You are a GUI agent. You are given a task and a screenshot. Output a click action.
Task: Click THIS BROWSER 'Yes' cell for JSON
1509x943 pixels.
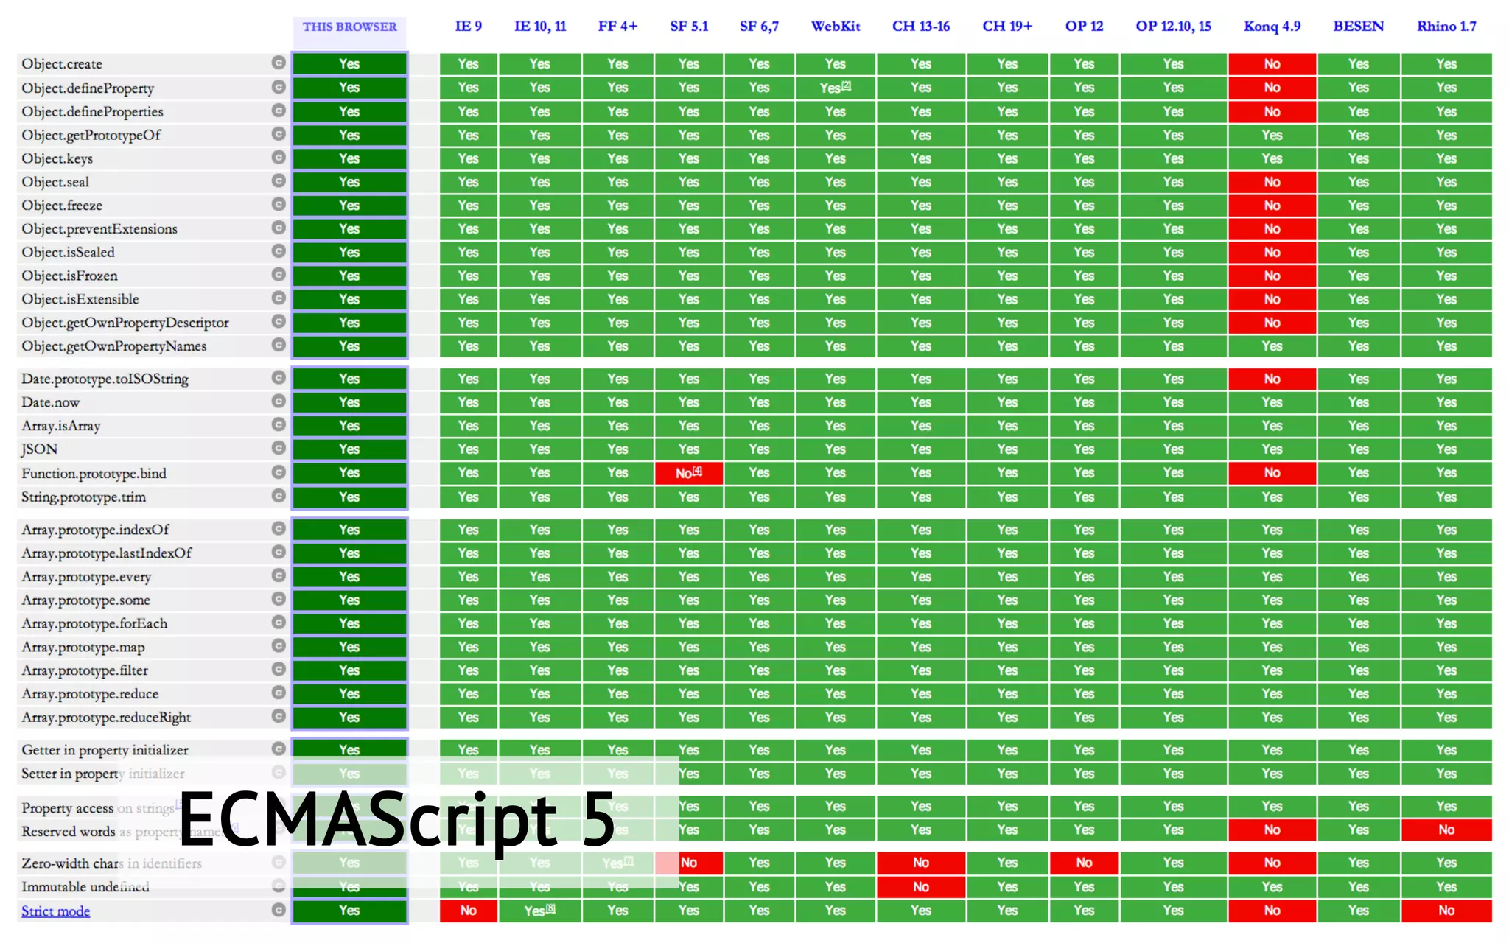point(349,449)
